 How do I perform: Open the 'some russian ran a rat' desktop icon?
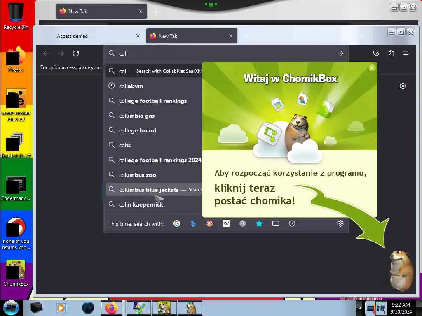click(x=16, y=105)
